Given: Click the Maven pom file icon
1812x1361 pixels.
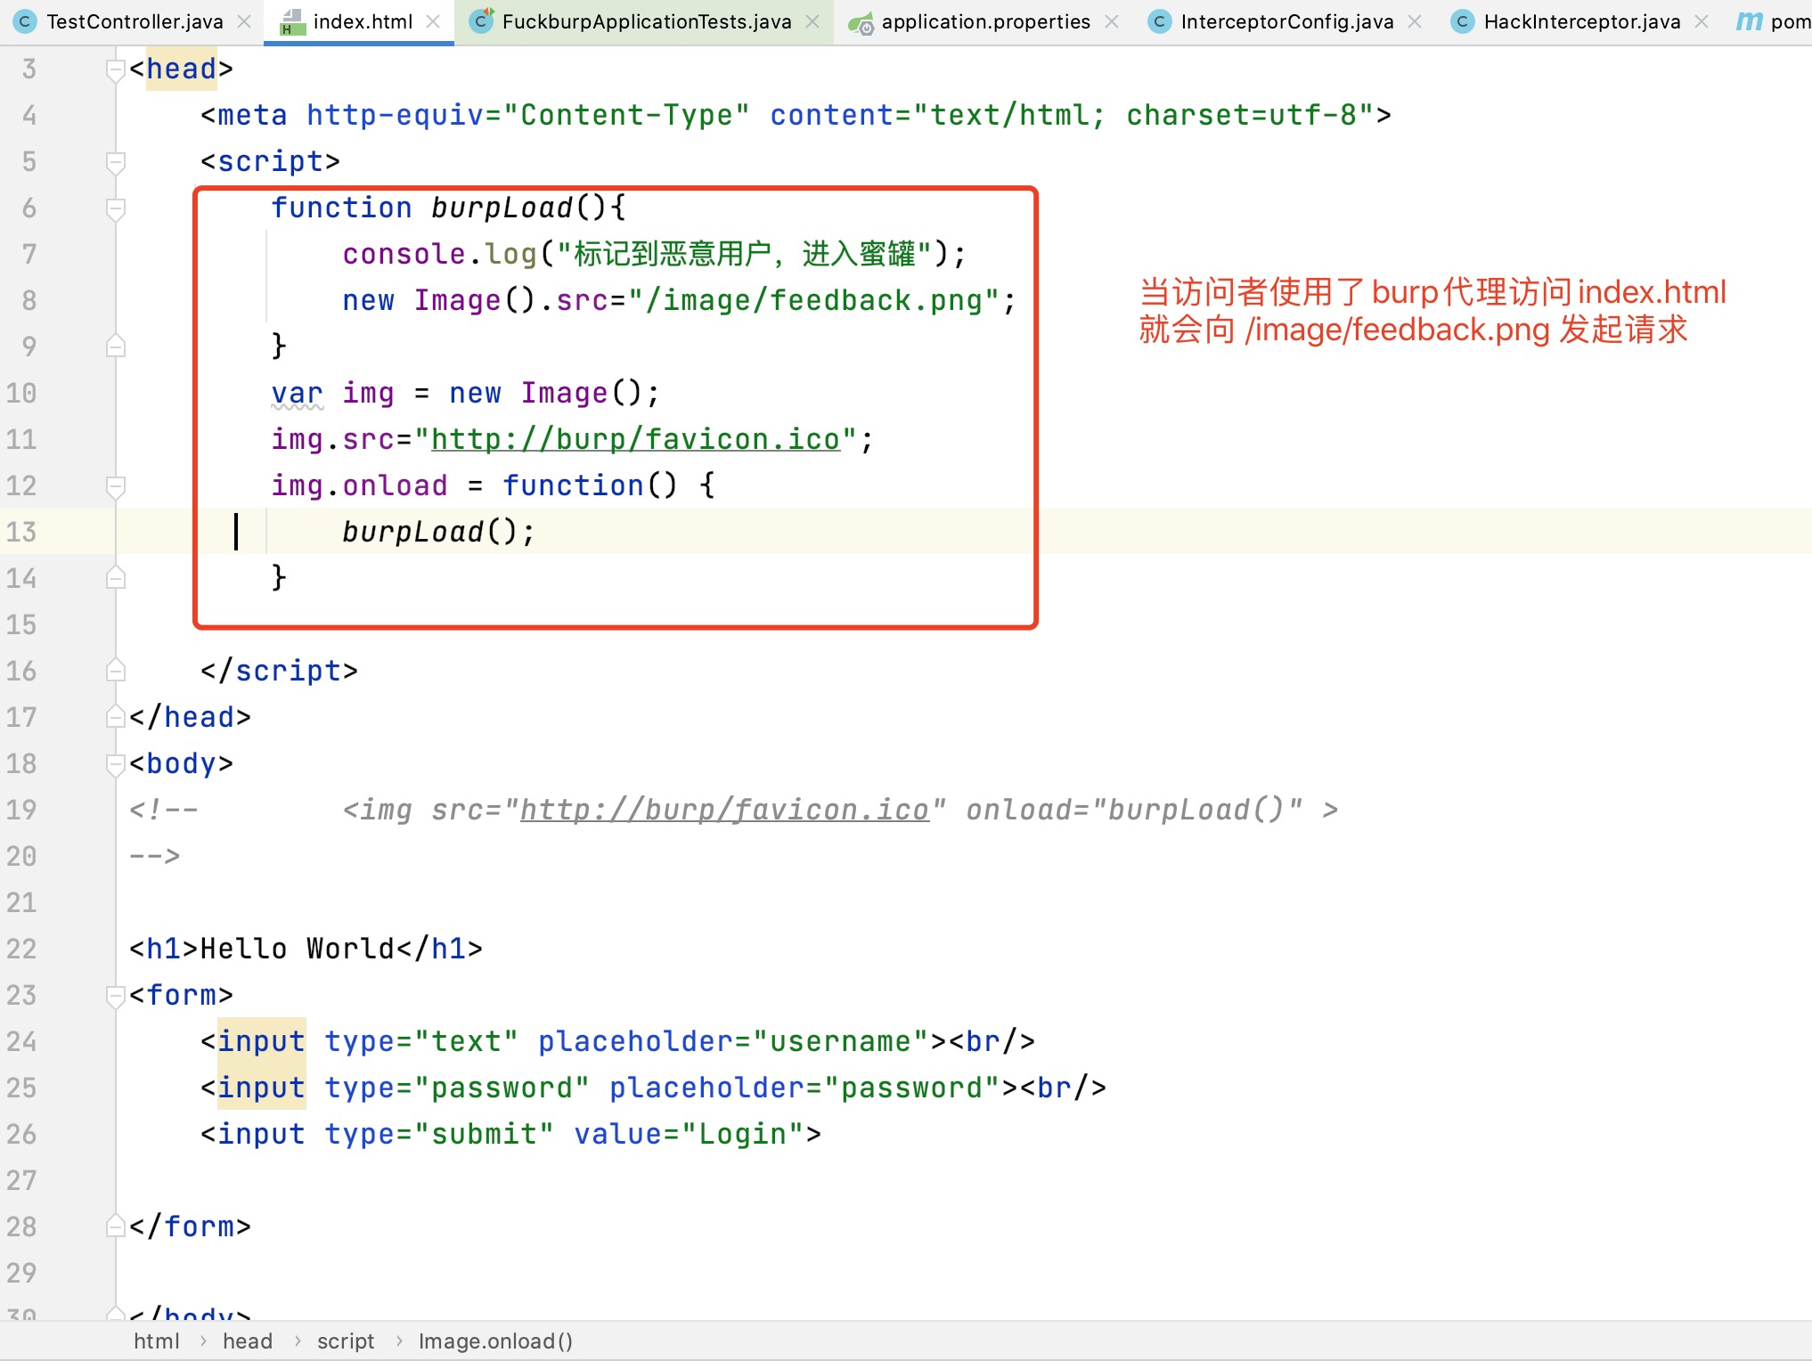Looking at the screenshot, I should click(x=1748, y=21).
